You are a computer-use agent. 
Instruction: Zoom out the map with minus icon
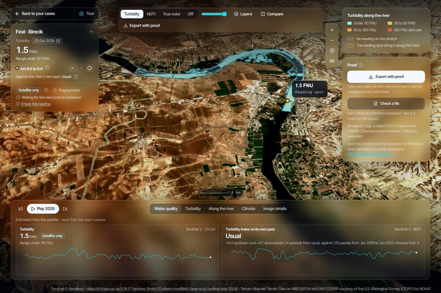(332, 40)
